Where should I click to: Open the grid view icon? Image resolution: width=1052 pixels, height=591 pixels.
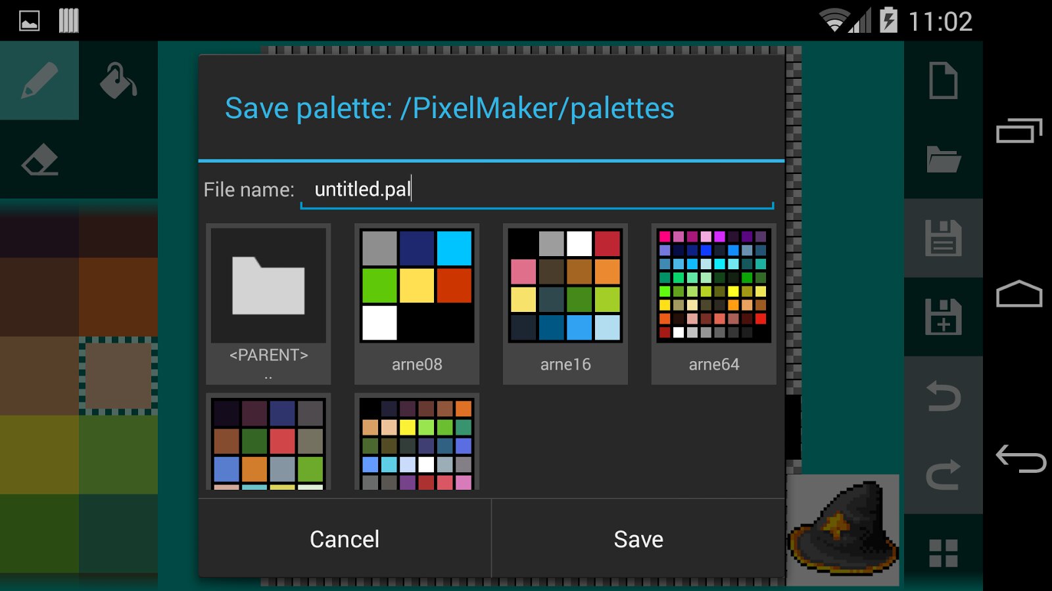(x=943, y=553)
